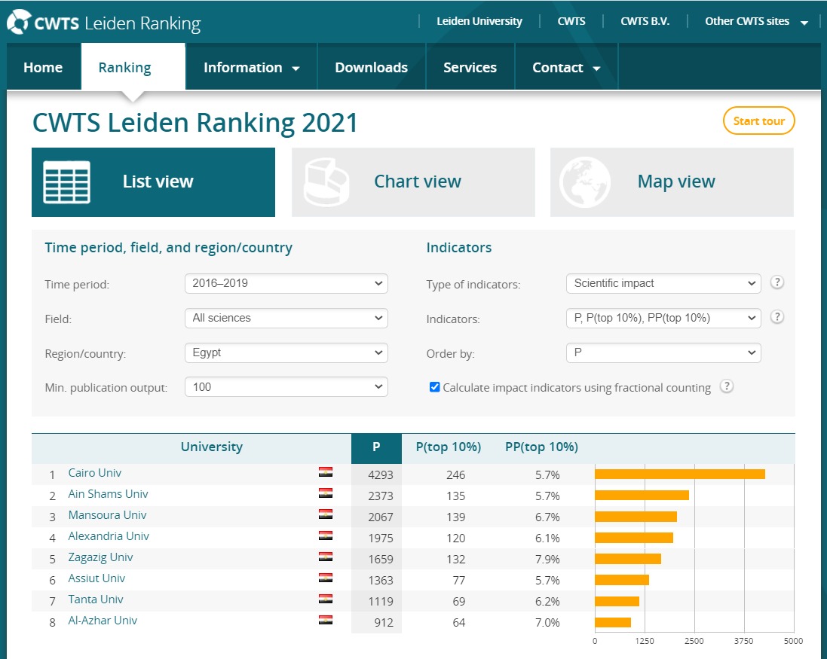This screenshot has width=827, height=659.
Task: Expand the Order by dropdown
Action: click(x=663, y=352)
